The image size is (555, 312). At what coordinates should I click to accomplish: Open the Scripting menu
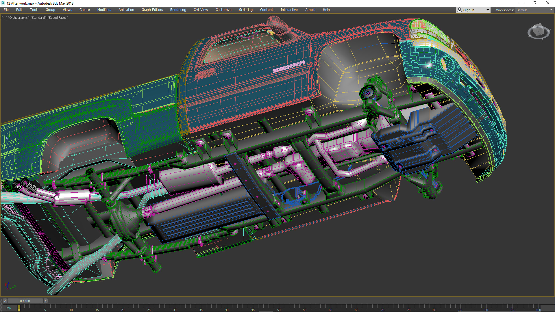click(245, 10)
